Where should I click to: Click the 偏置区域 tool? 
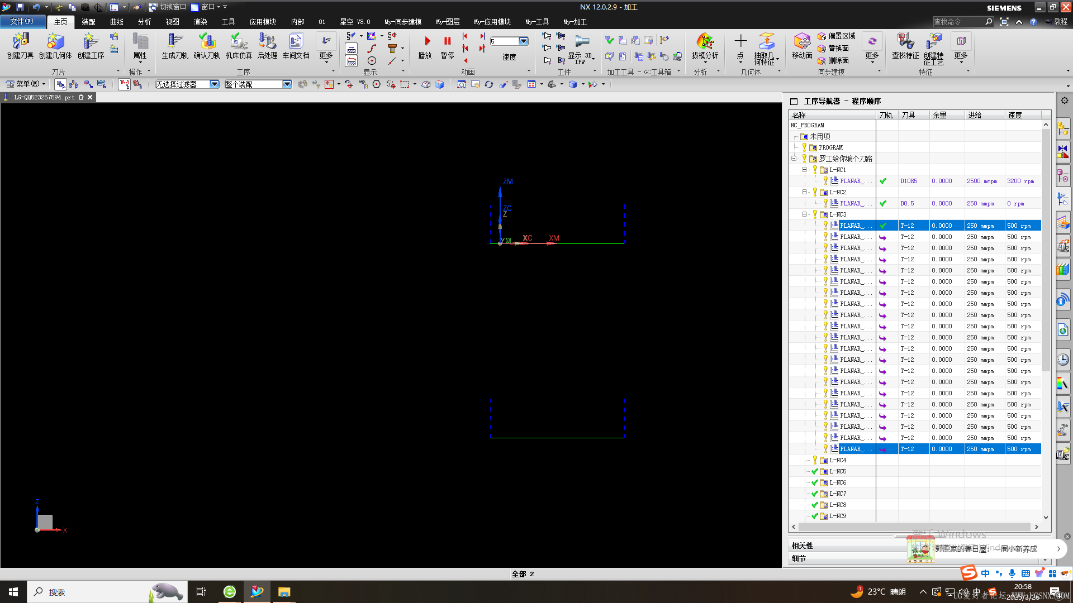coord(837,36)
